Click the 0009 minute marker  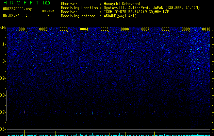click(186, 29)
